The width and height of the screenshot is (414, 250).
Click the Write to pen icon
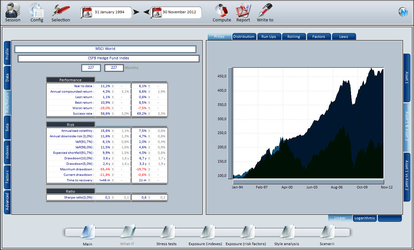(265, 10)
